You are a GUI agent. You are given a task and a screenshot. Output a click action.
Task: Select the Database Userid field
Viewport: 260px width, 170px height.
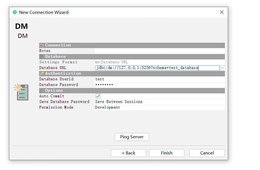pyautogui.click(x=159, y=79)
